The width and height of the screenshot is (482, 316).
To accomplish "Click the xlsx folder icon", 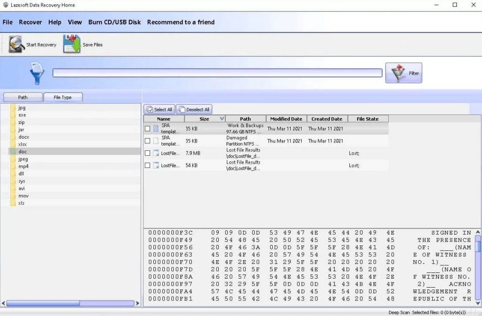I will (x=13, y=144).
